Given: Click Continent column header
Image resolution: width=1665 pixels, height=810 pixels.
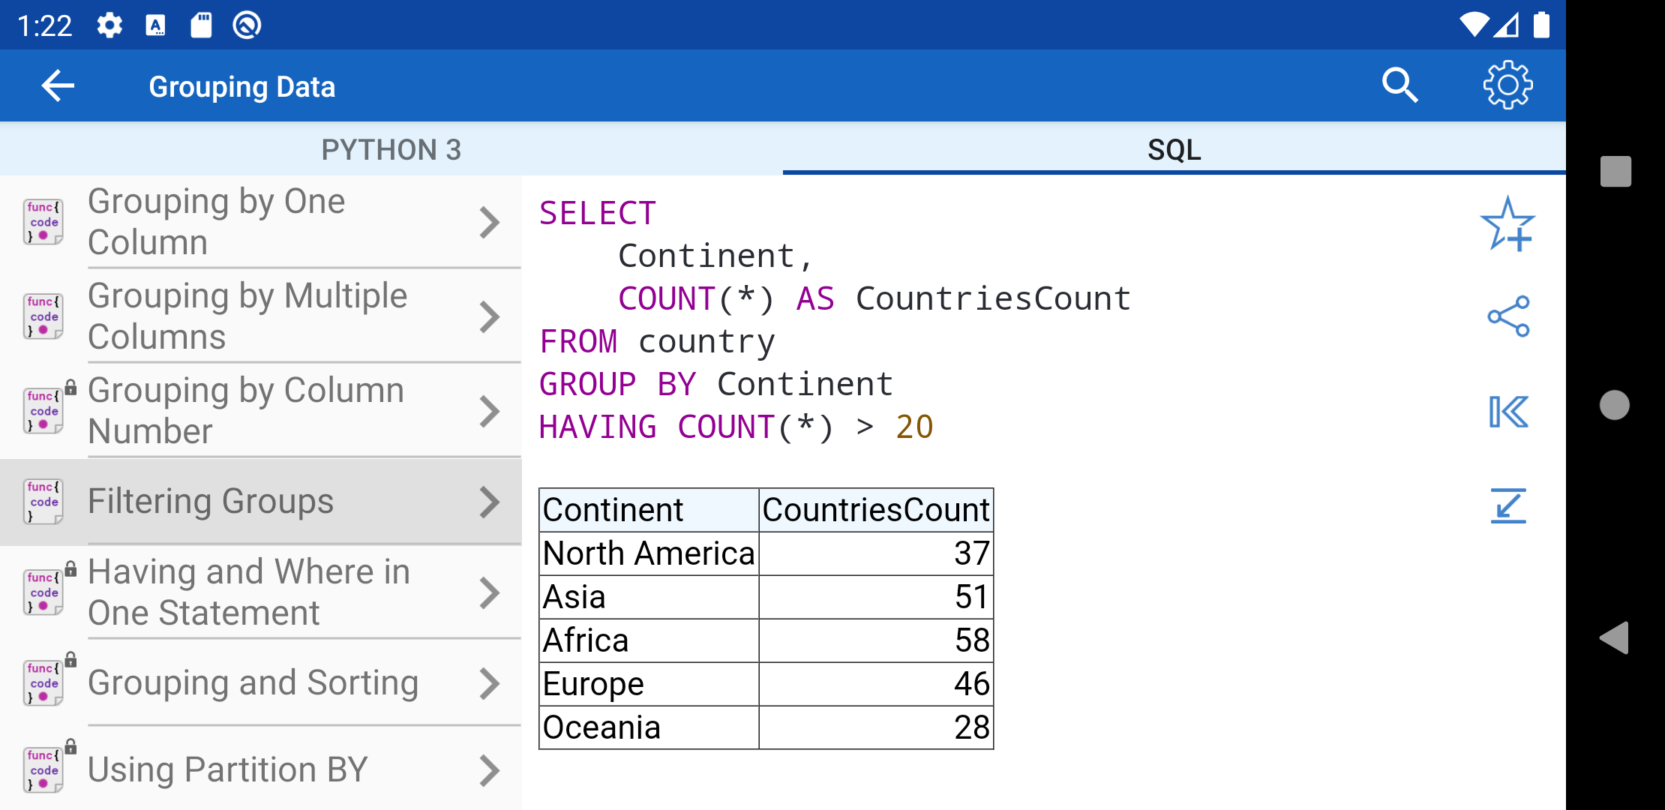Looking at the screenshot, I should tap(649, 510).
